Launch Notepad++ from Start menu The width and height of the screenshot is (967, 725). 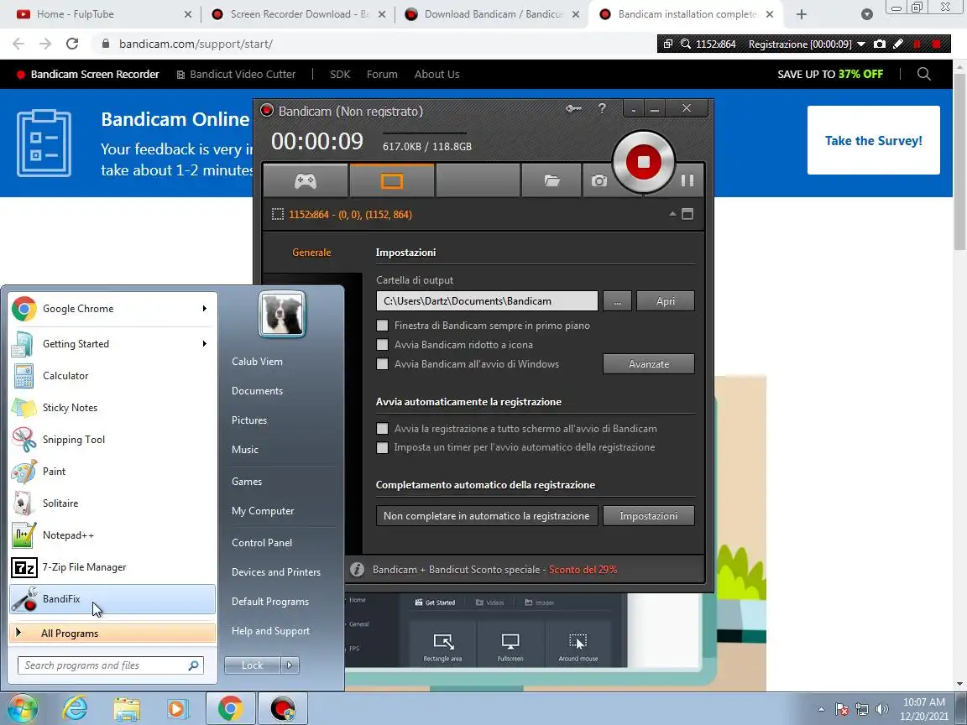112,535
